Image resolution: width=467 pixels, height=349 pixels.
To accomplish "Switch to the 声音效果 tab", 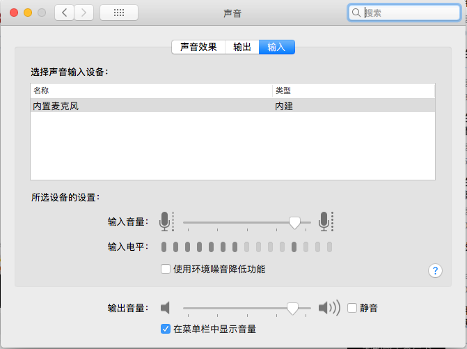I will click(198, 47).
